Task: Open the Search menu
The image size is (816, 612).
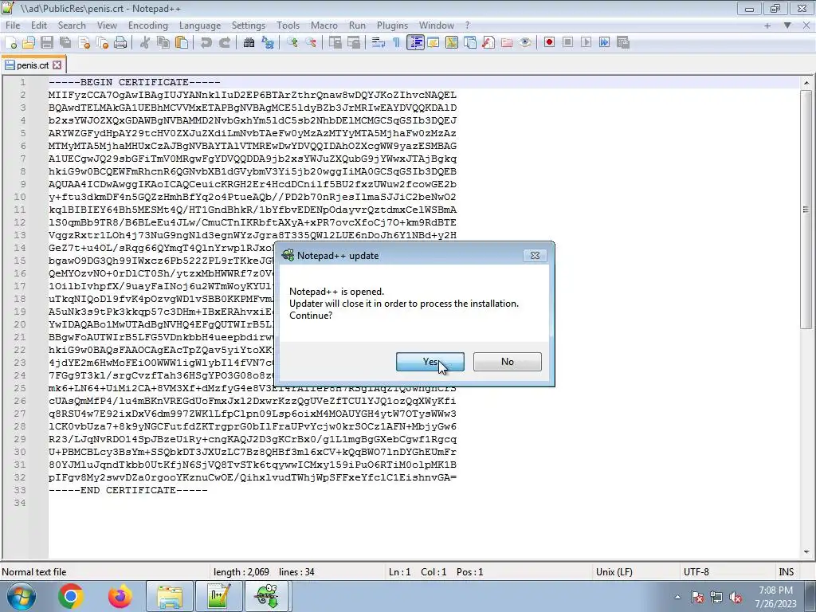Action: (x=72, y=25)
